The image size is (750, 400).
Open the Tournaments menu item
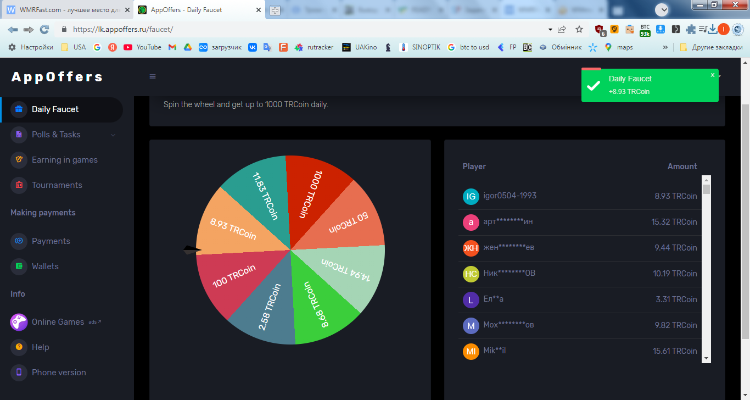62,185
